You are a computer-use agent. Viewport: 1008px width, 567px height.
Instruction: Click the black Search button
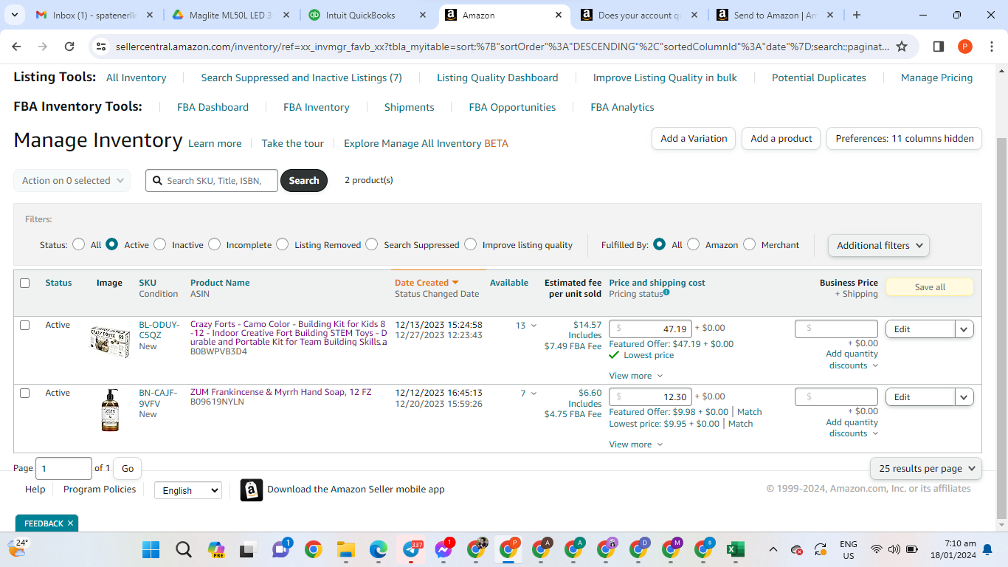click(x=304, y=181)
